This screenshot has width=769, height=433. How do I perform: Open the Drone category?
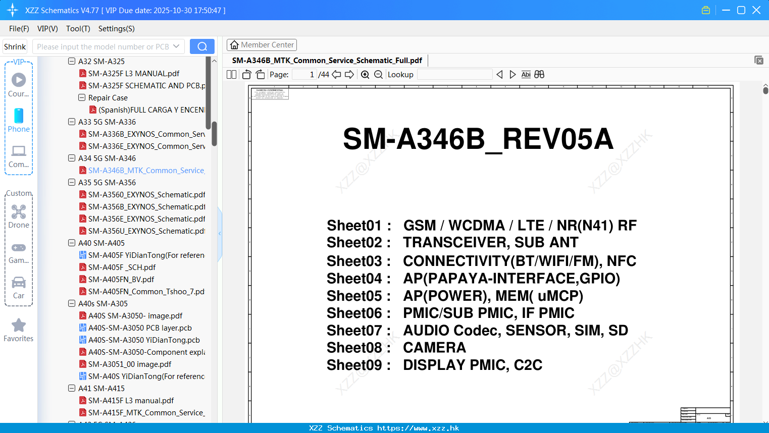coord(19,216)
